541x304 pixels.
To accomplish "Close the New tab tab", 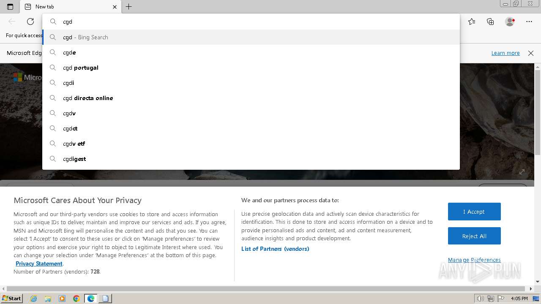I will point(115,7).
